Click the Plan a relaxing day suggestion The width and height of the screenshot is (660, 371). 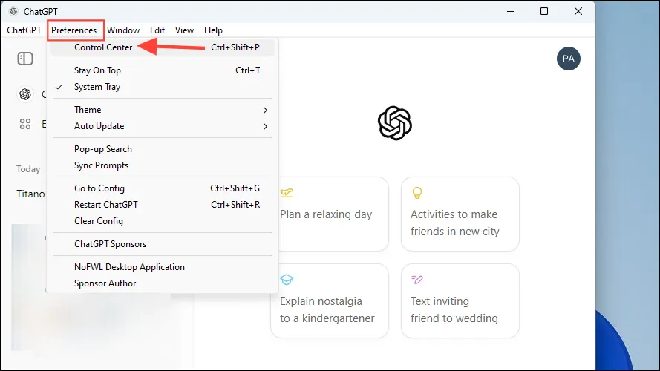[x=329, y=214]
